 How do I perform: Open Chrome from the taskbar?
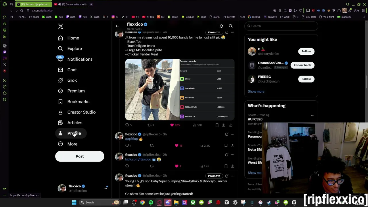tap(142, 202)
